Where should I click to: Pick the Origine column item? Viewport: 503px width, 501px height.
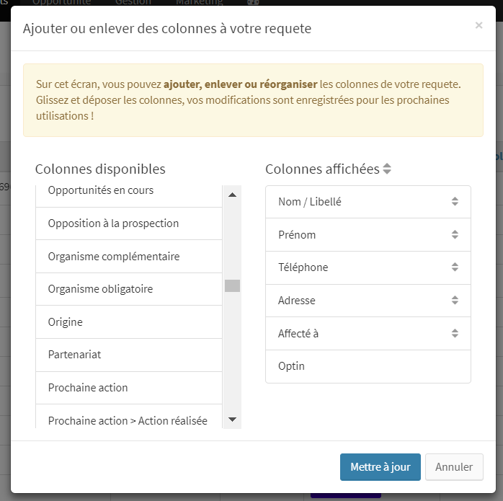129,322
